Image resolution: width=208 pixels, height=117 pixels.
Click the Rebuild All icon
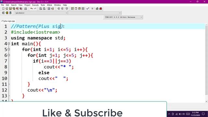[x=83, y=8]
